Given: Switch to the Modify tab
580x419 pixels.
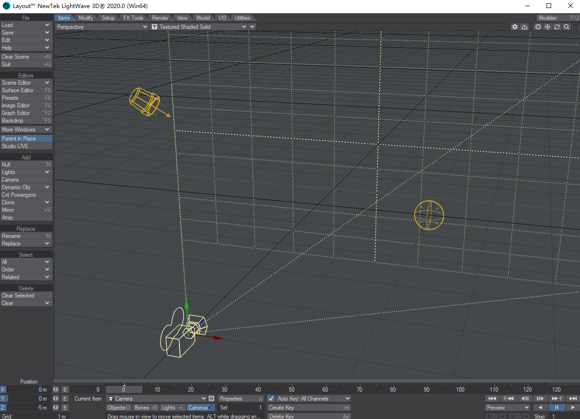Looking at the screenshot, I should [x=86, y=18].
